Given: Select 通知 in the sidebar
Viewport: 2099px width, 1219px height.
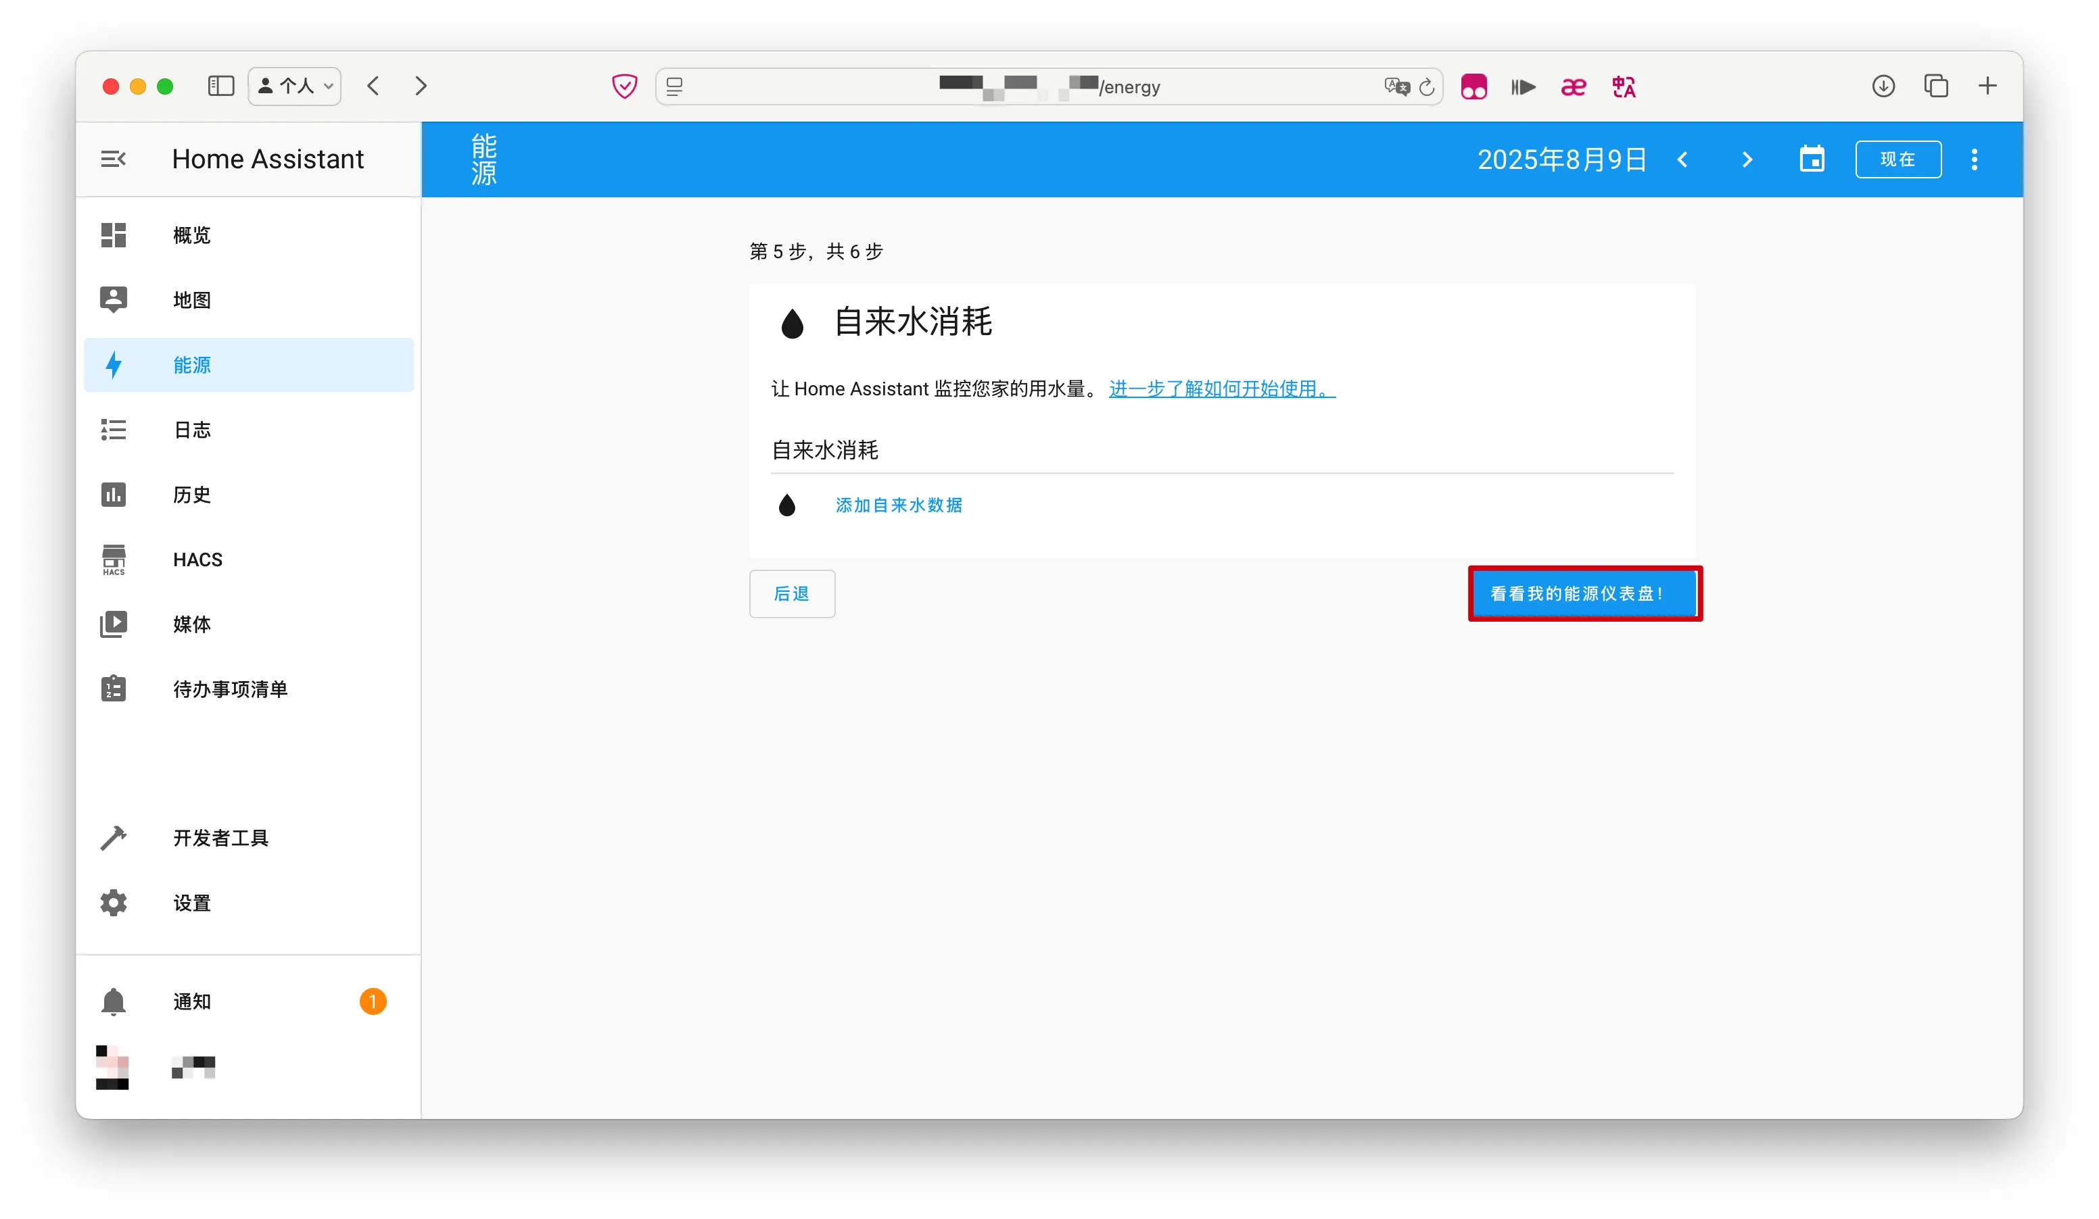Looking at the screenshot, I should tap(248, 1001).
